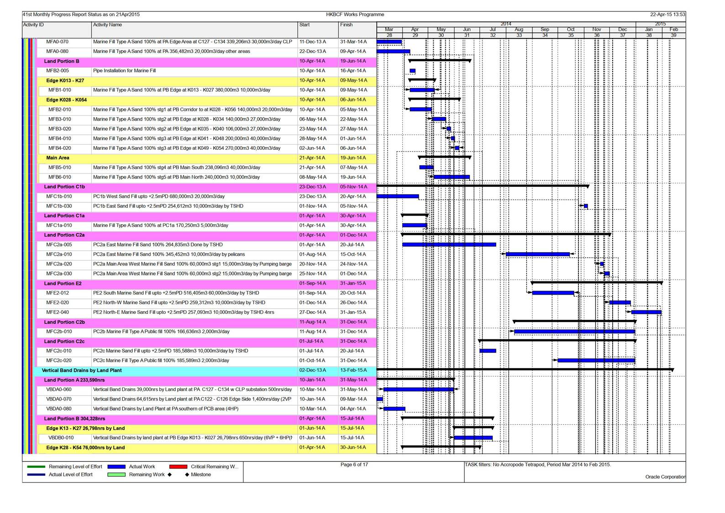Select the MFC2a-005 blue Gantt bar
This screenshot has height=513, width=725.
click(449, 244)
